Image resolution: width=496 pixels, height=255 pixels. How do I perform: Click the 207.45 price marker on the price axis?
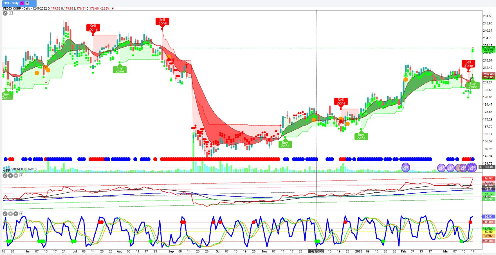pos(489,74)
